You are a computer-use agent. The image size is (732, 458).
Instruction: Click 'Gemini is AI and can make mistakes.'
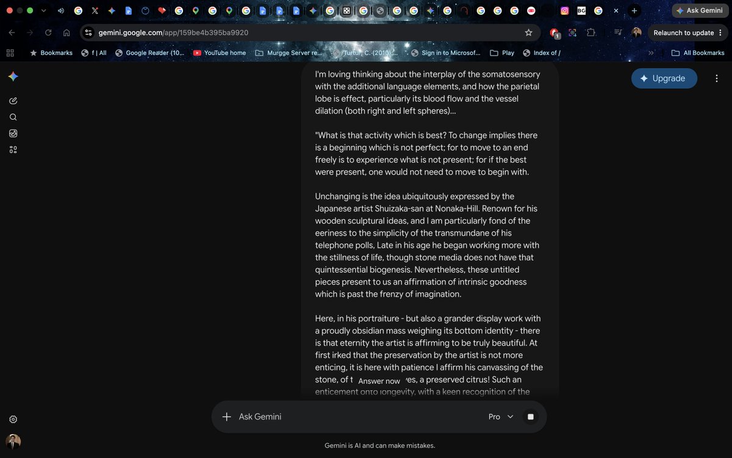point(379,446)
